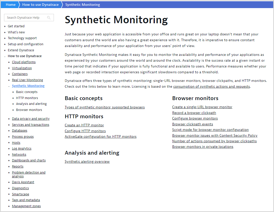
Task: Expand the Setup and configuration section
Action: pos(5,44)
